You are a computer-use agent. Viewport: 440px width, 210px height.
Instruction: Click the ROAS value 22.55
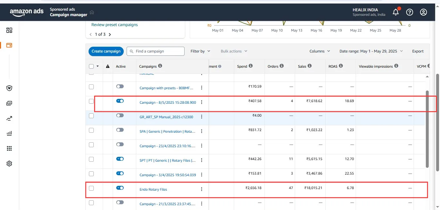pyautogui.click(x=349, y=173)
